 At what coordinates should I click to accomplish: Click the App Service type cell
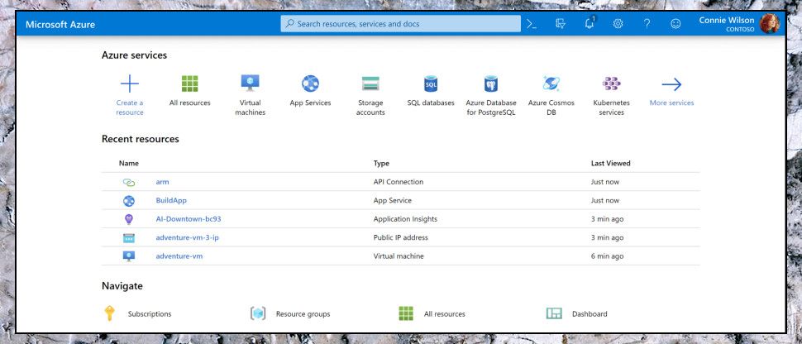coord(392,200)
